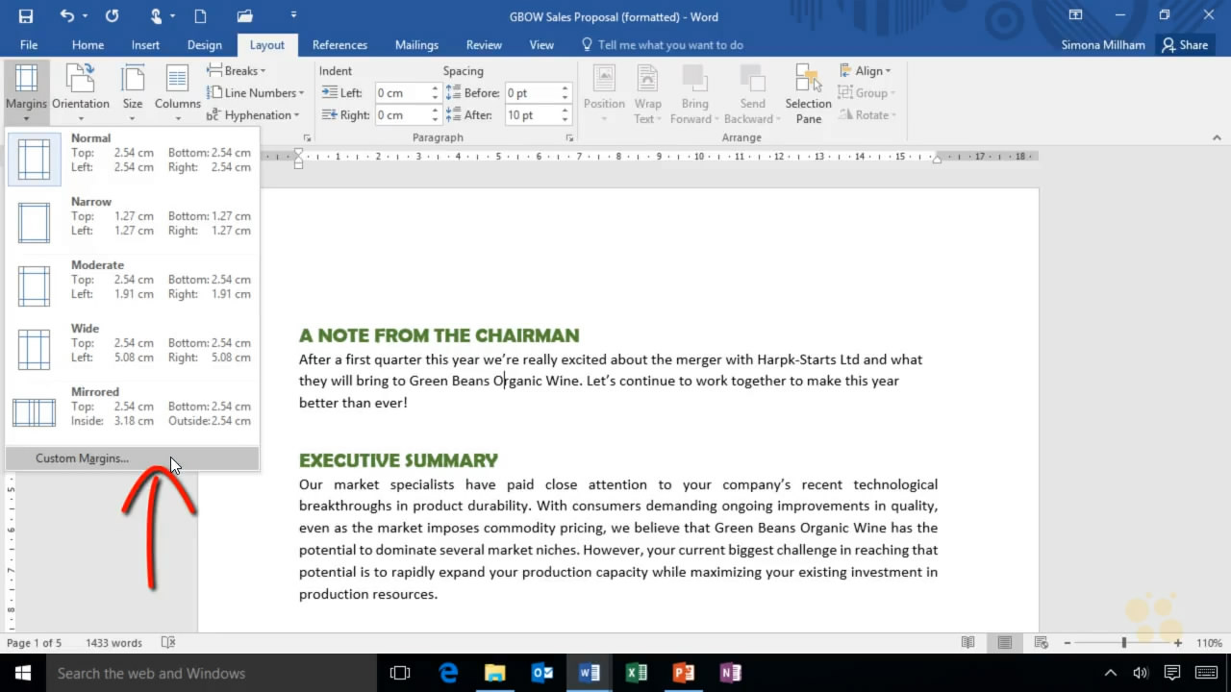Click the Tell me what you want box

(662, 44)
